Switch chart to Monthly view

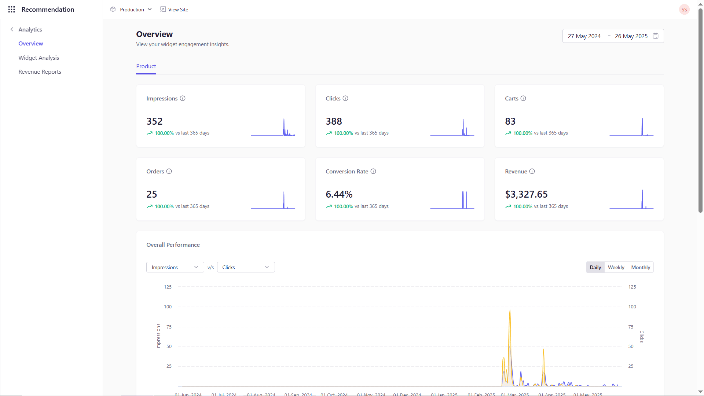[x=641, y=267]
